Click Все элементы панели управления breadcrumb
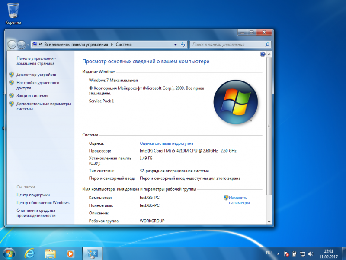 click(76, 45)
